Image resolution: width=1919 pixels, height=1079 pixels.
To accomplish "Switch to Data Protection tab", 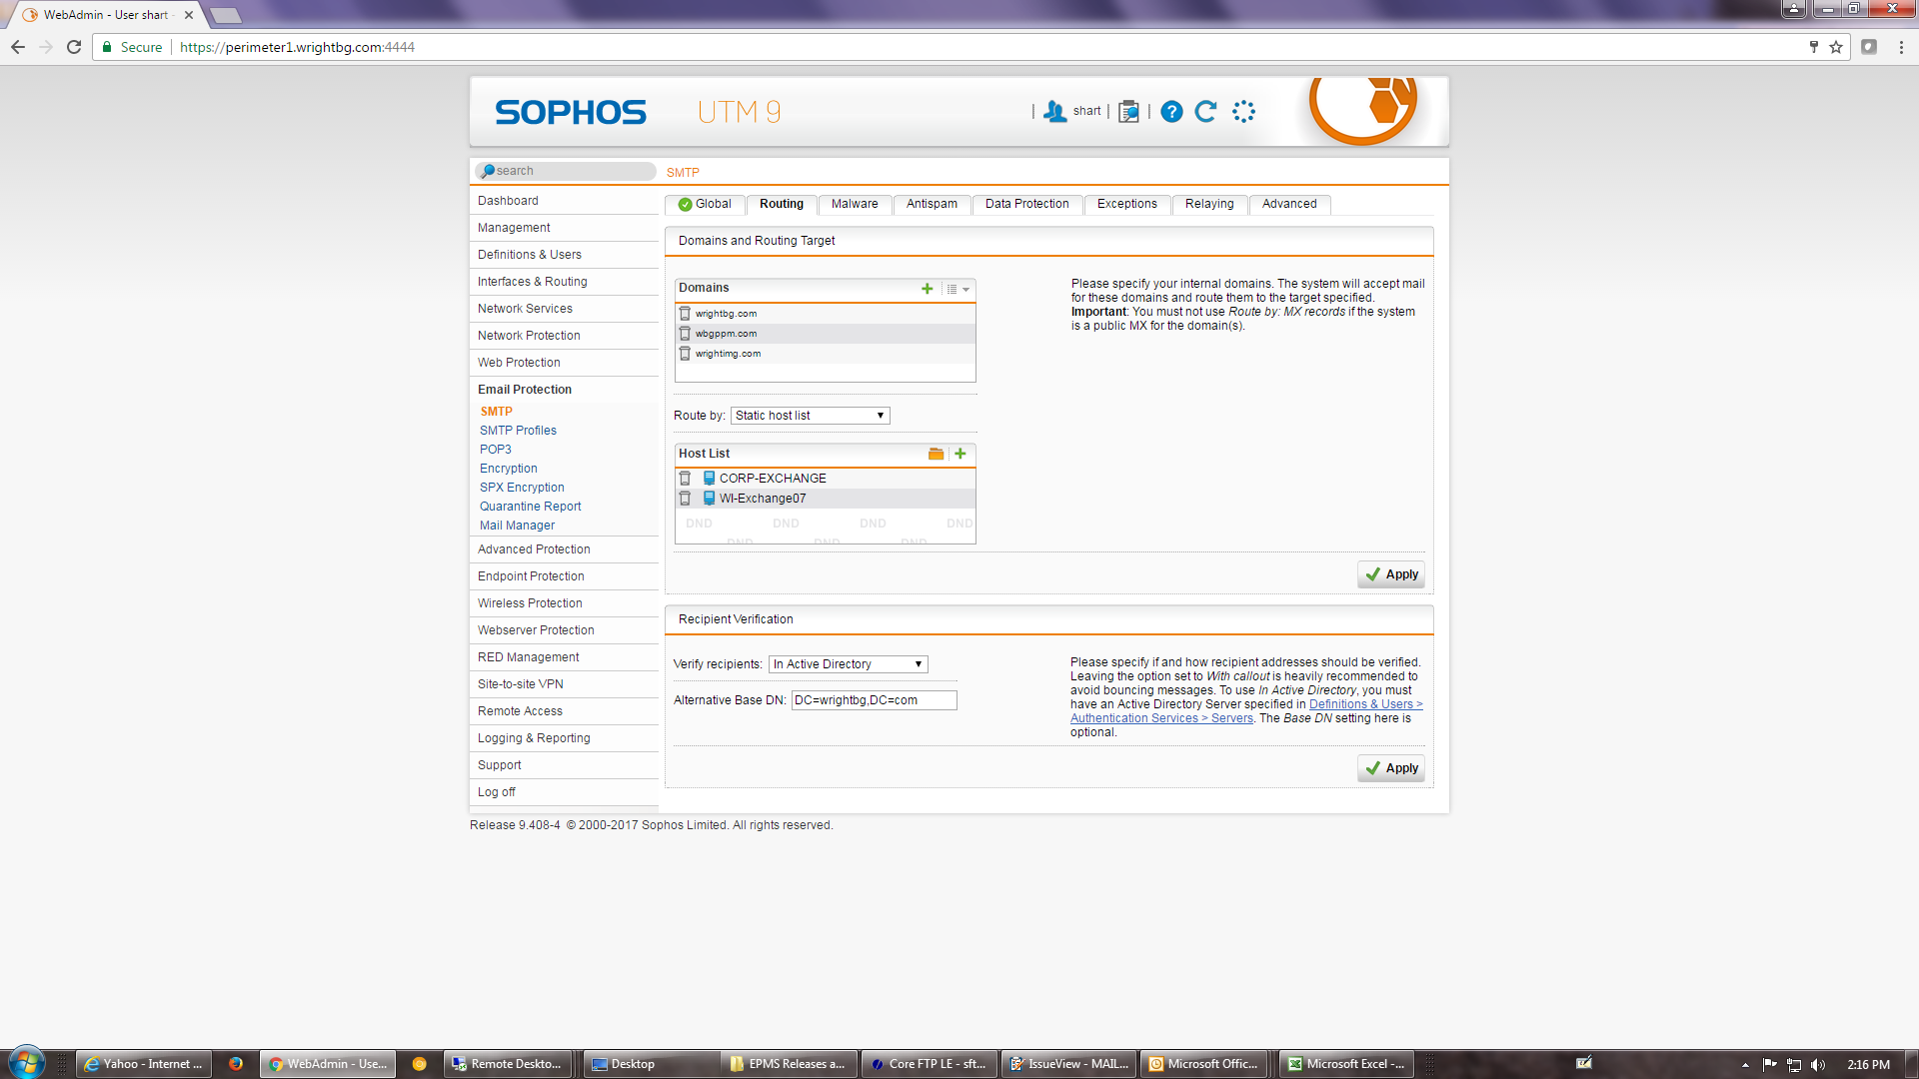I will (1026, 204).
